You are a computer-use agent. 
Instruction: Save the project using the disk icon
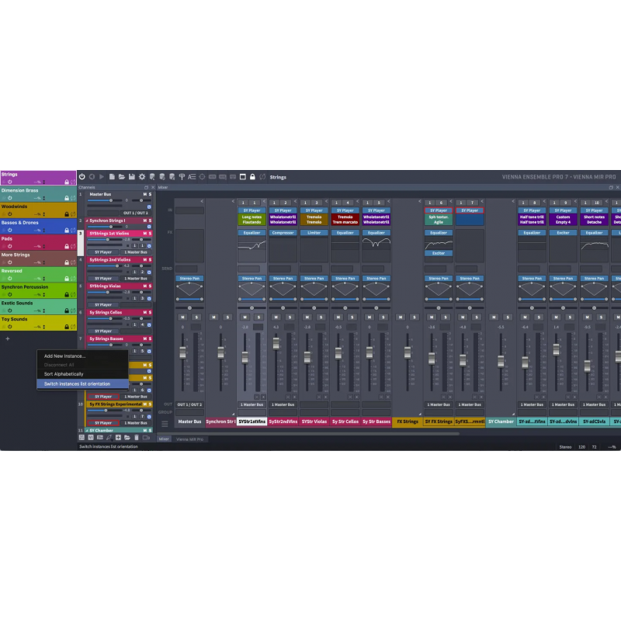tap(130, 177)
